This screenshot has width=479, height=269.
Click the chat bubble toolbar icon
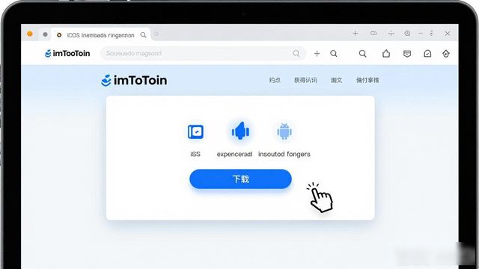[427, 54]
